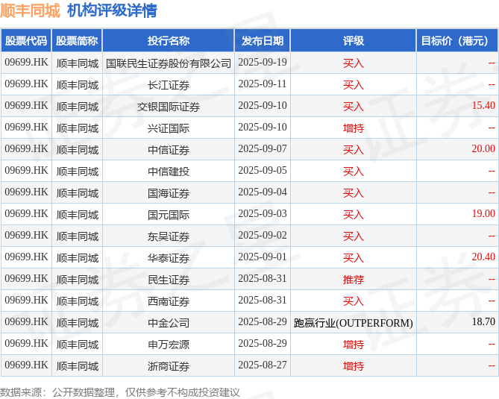Select the 国海证券 cell
This screenshot has height=399, width=499.
169,193
